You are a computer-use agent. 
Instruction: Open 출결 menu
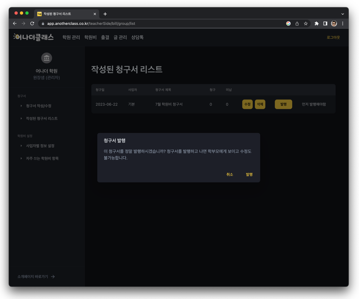(105, 37)
